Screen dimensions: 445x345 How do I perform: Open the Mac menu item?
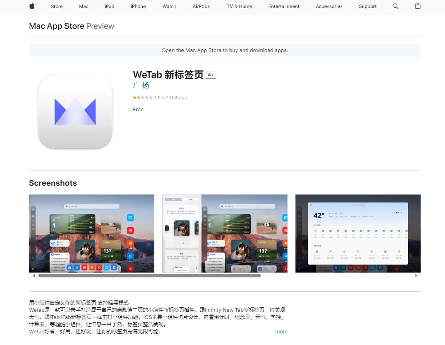point(83,6)
